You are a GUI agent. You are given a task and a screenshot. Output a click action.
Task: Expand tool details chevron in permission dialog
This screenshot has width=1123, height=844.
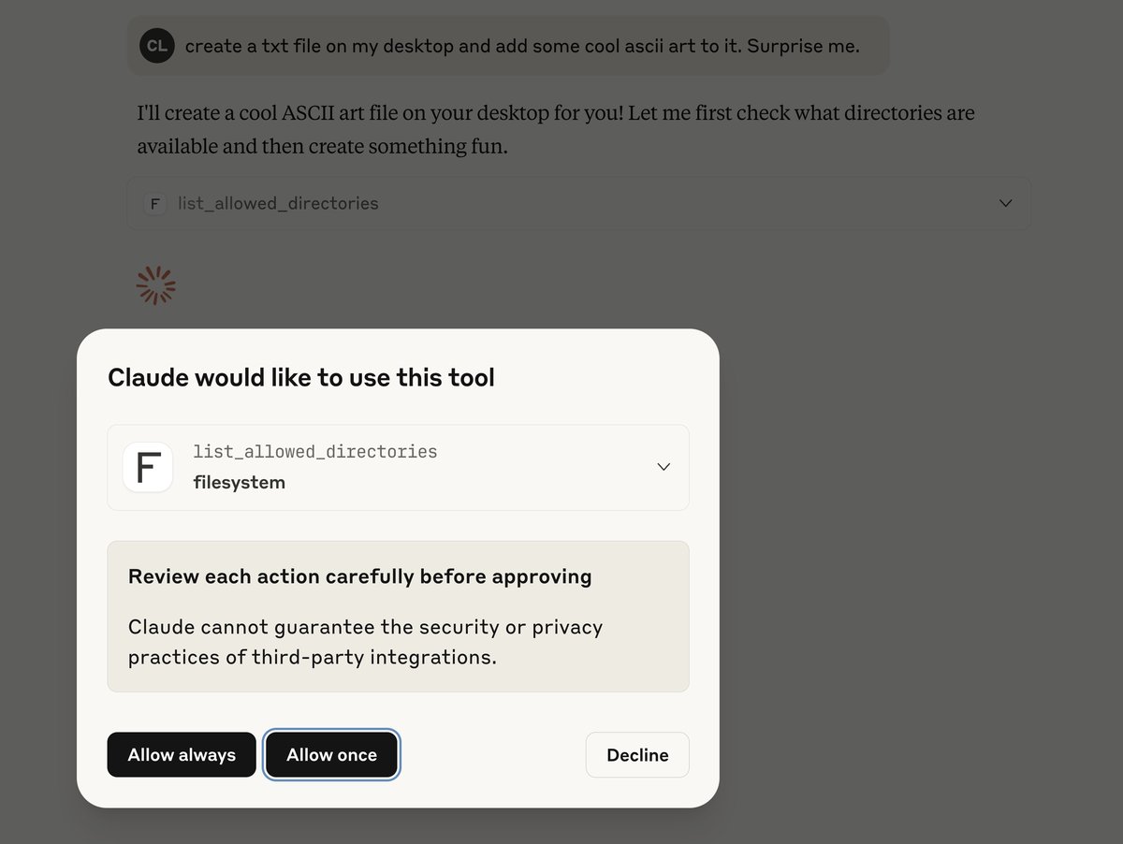click(664, 467)
